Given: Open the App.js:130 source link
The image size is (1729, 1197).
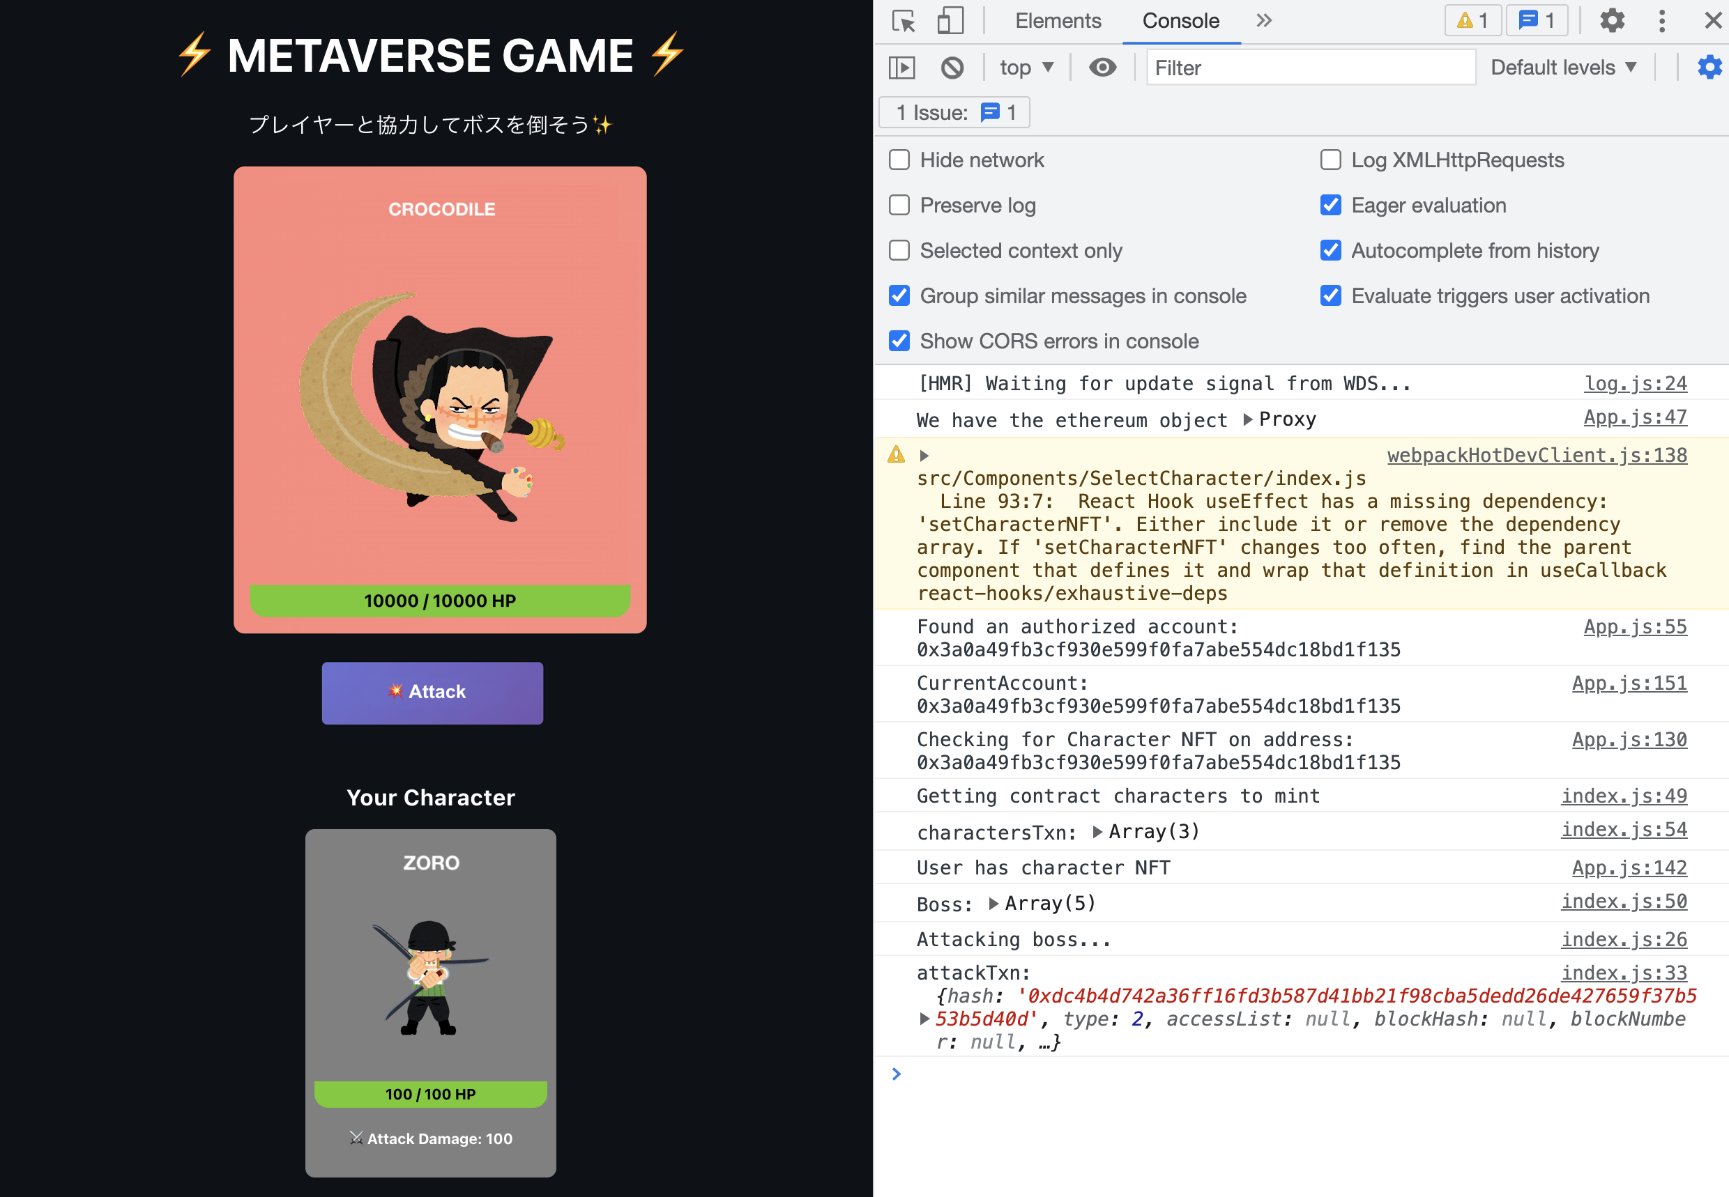Looking at the screenshot, I should [1629, 739].
